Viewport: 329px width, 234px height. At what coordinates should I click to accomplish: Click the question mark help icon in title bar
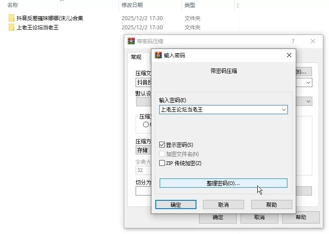pos(293,41)
